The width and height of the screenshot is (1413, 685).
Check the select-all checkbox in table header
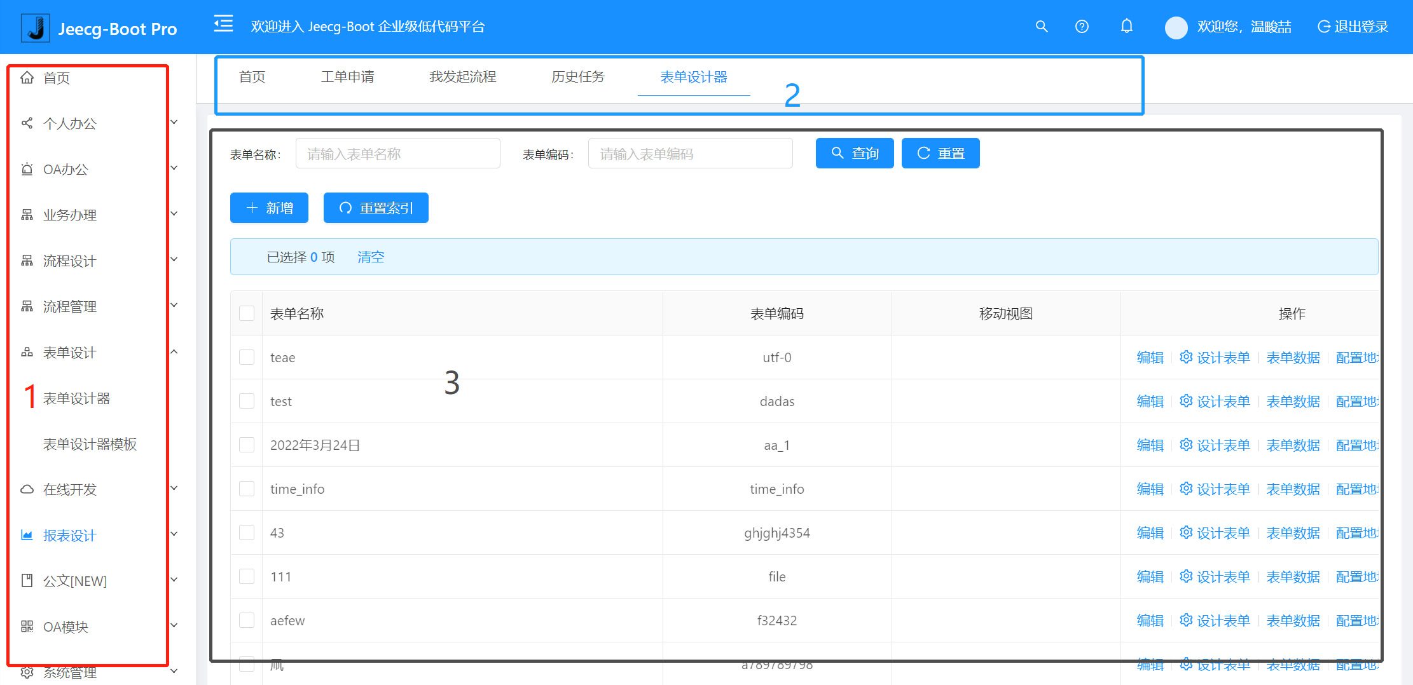point(247,313)
